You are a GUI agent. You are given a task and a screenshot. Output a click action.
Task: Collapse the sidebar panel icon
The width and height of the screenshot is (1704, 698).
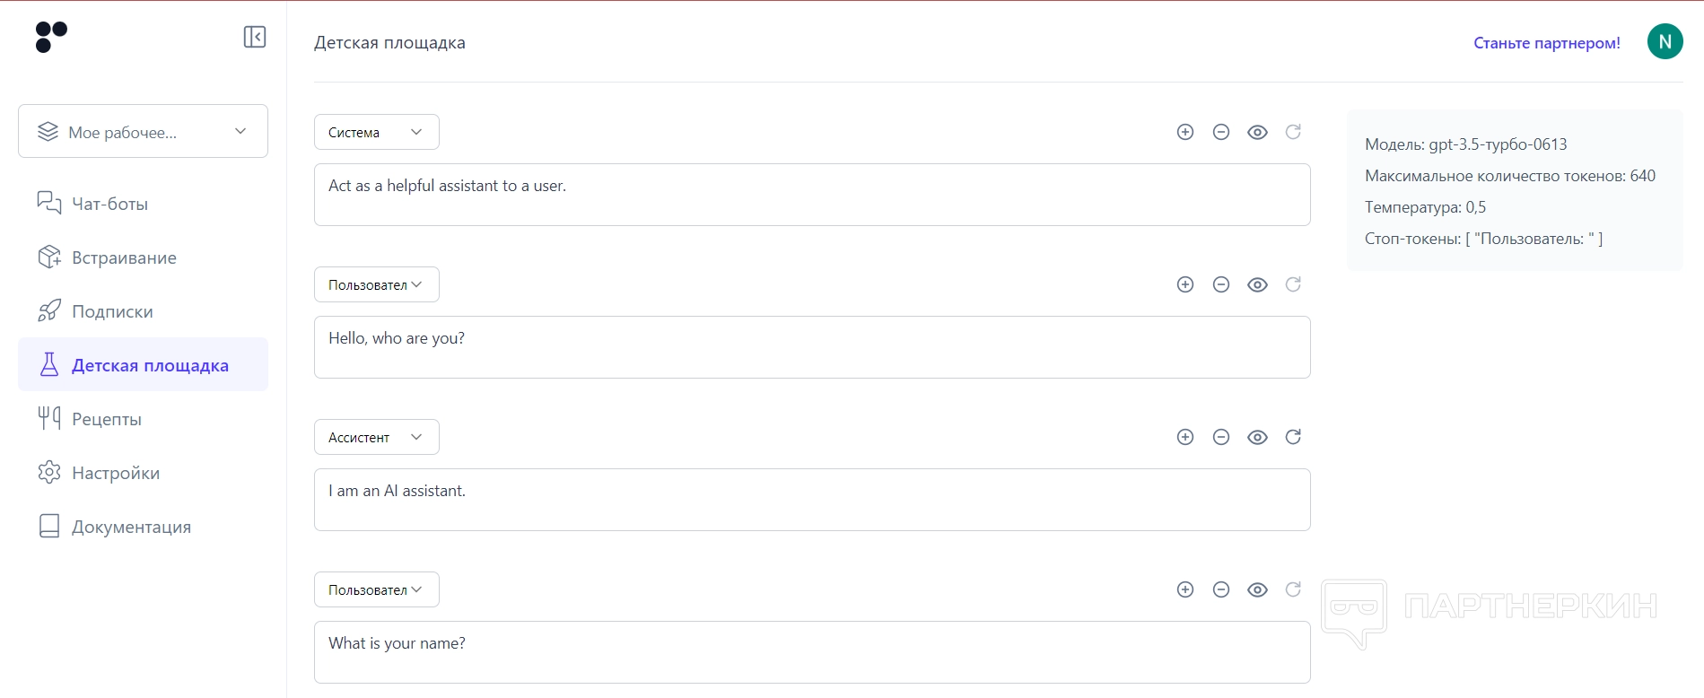tap(255, 37)
